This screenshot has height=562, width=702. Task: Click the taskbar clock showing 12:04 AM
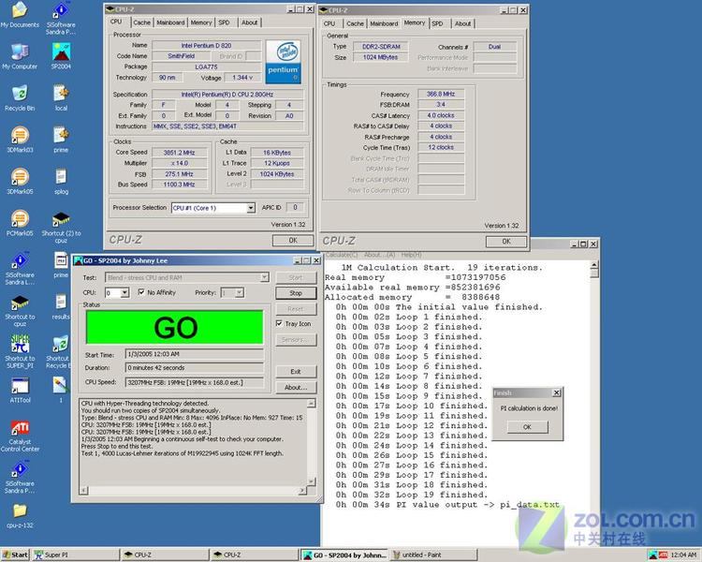pyautogui.click(x=683, y=555)
